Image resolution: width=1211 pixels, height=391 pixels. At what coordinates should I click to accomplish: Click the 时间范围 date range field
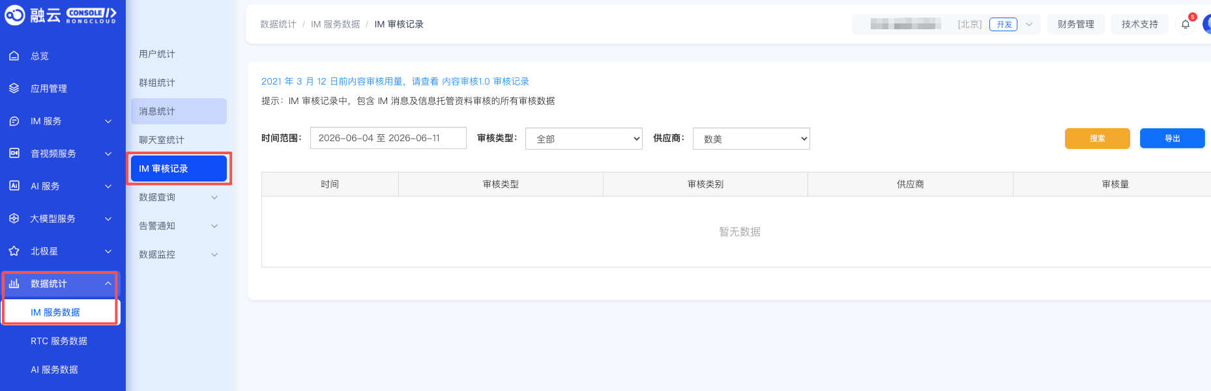coord(388,138)
